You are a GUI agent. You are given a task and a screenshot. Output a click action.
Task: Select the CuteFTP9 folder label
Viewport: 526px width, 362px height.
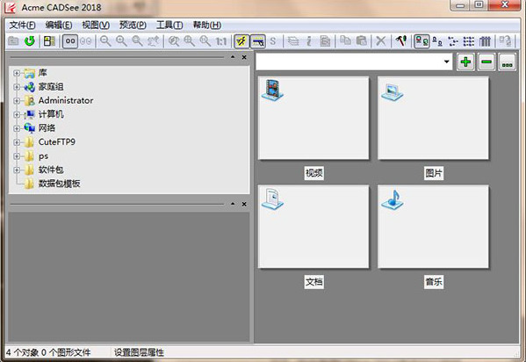click(x=57, y=142)
